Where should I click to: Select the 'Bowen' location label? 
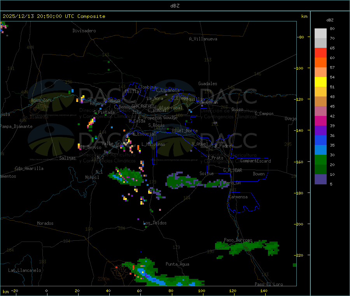point(259,174)
